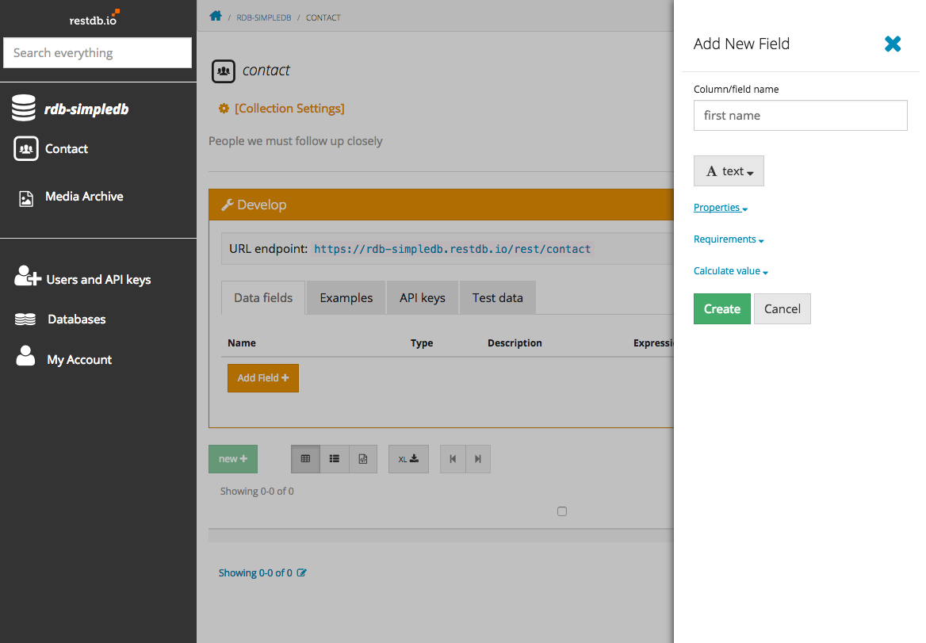926x643 pixels.
Task: Click the edit icon beside bottom Showing 0-0
Action: (302, 572)
